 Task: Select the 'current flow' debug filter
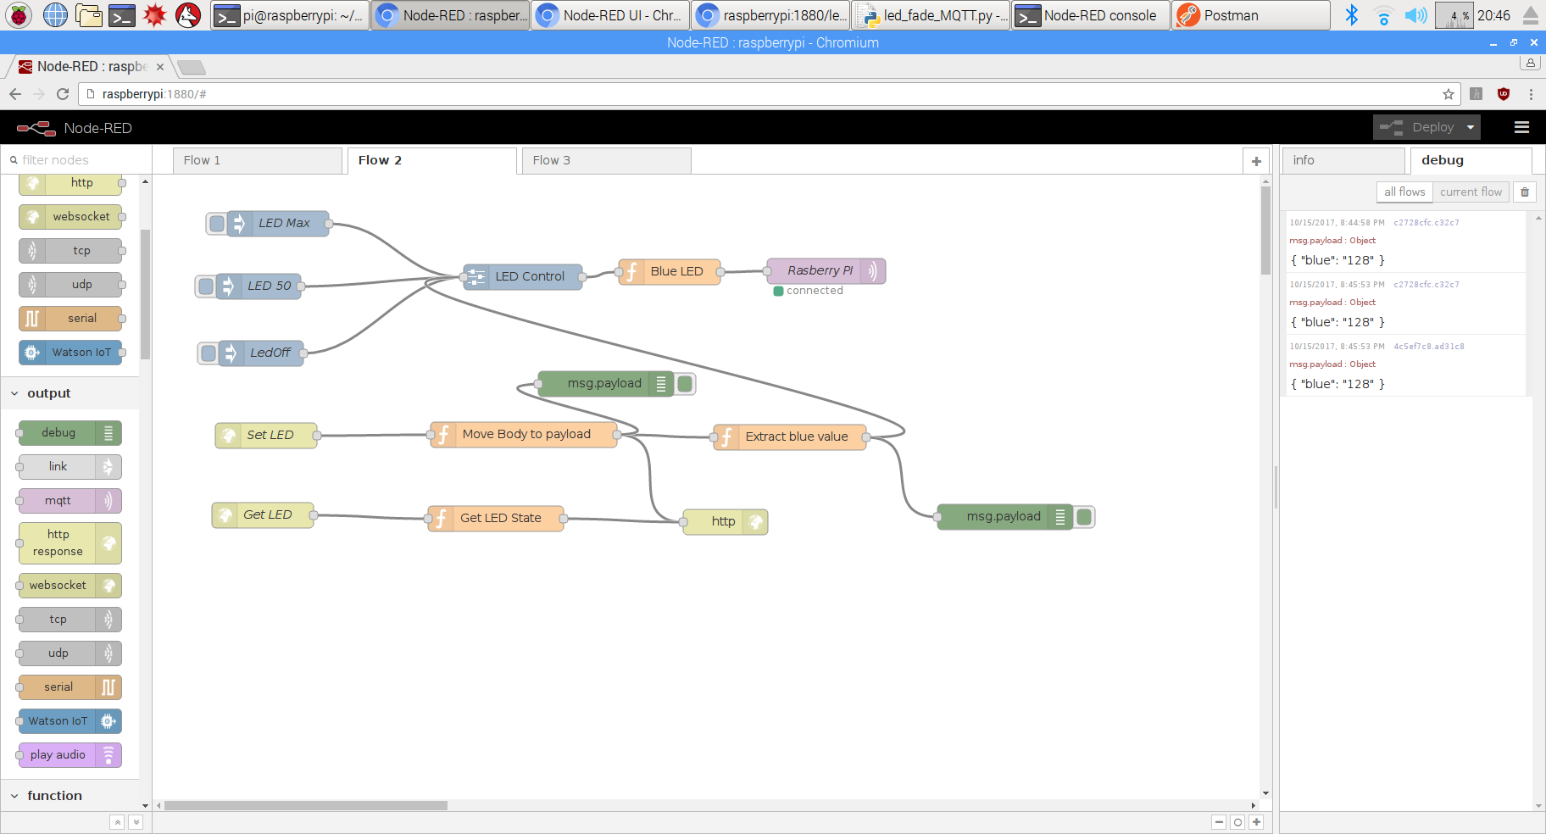1471,192
